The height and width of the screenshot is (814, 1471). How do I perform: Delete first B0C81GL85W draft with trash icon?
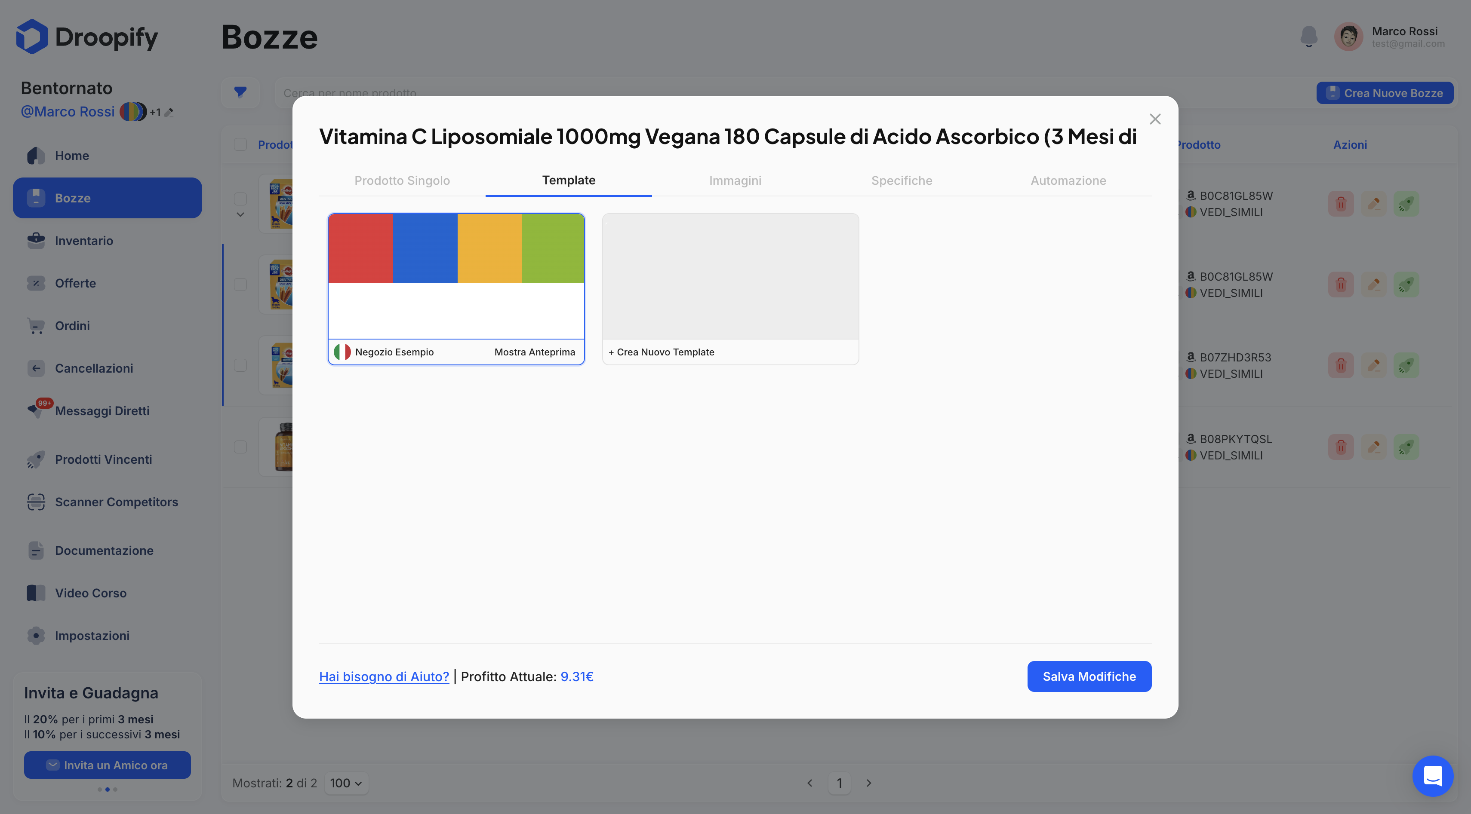point(1341,204)
